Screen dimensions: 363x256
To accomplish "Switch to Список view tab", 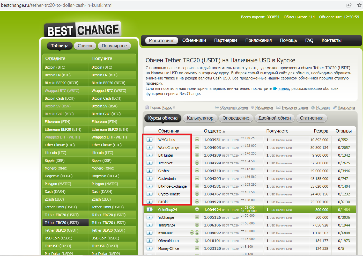I will (x=85, y=46).
